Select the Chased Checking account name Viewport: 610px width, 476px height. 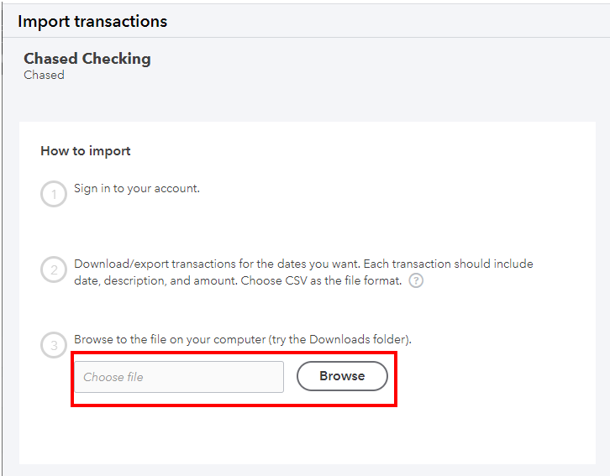[x=87, y=59]
